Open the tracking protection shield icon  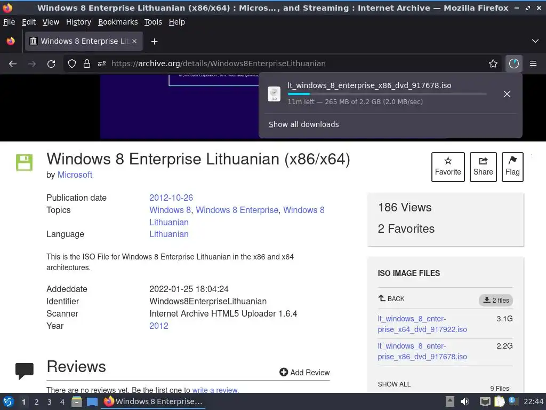coord(72,64)
